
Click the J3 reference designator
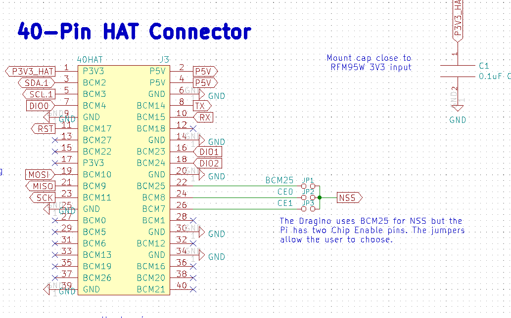[164, 59]
